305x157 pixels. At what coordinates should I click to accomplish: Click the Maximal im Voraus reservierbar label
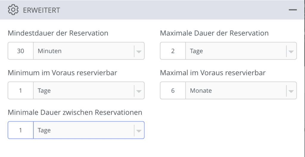pyautogui.click(x=213, y=73)
